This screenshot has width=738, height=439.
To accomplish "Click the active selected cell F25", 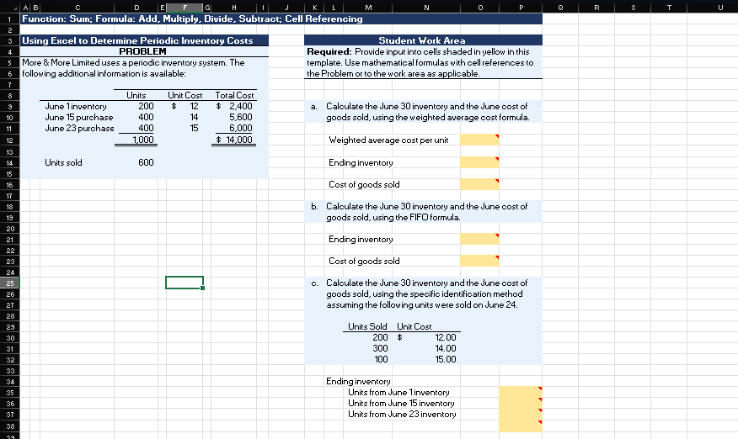I will tap(184, 283).
